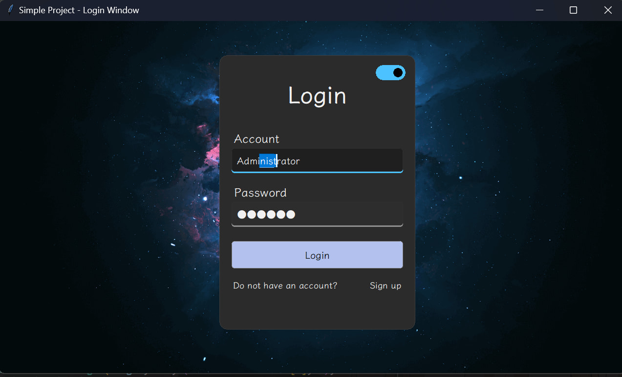Toggle the theme switch above Login heading
The image size is (622, 377).
tap(390, 73)
